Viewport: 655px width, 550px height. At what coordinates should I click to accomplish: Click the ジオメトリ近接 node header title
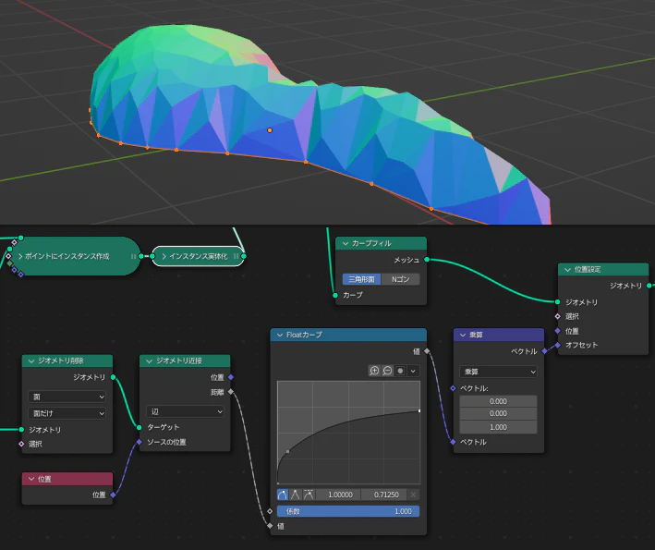(x=179, y=361)
